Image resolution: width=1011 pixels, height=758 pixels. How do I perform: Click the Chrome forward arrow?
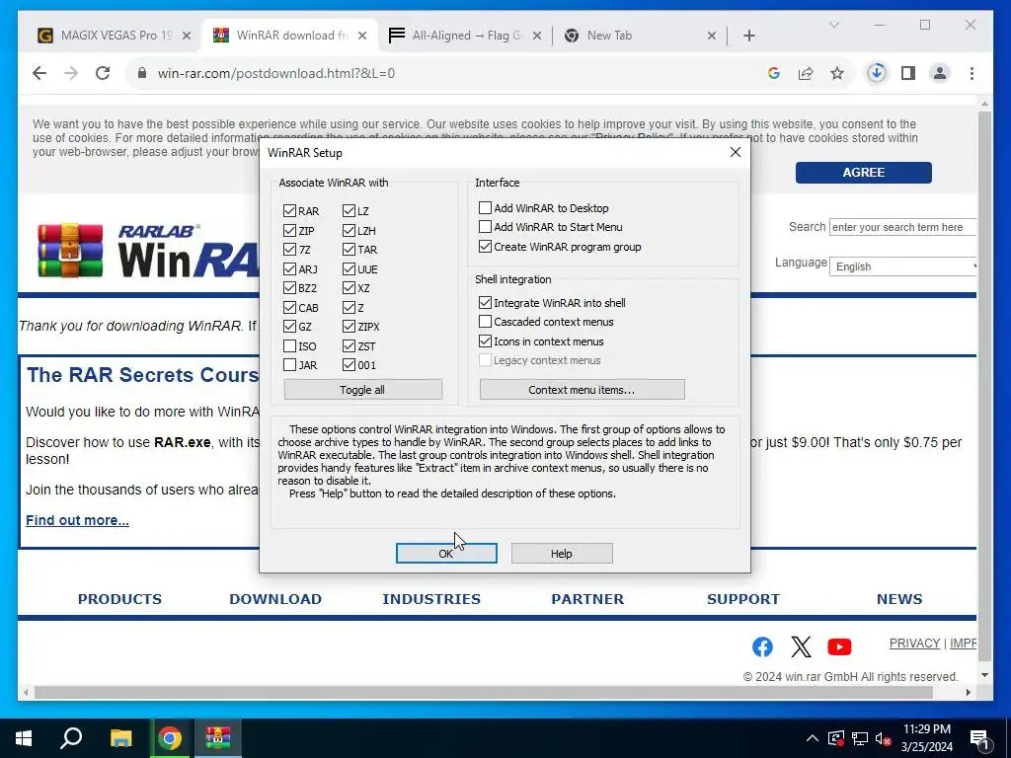click(71, 73)
